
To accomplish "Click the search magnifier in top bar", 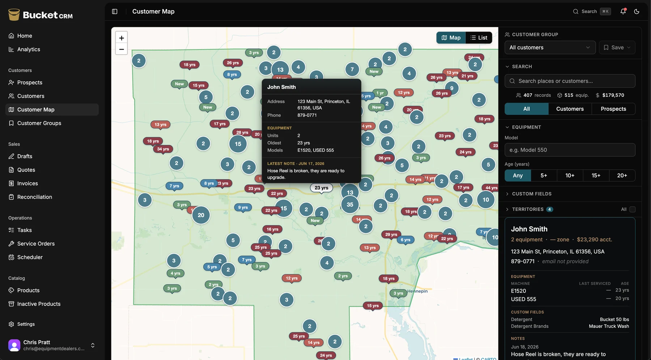I will click(x=576, y=12).
